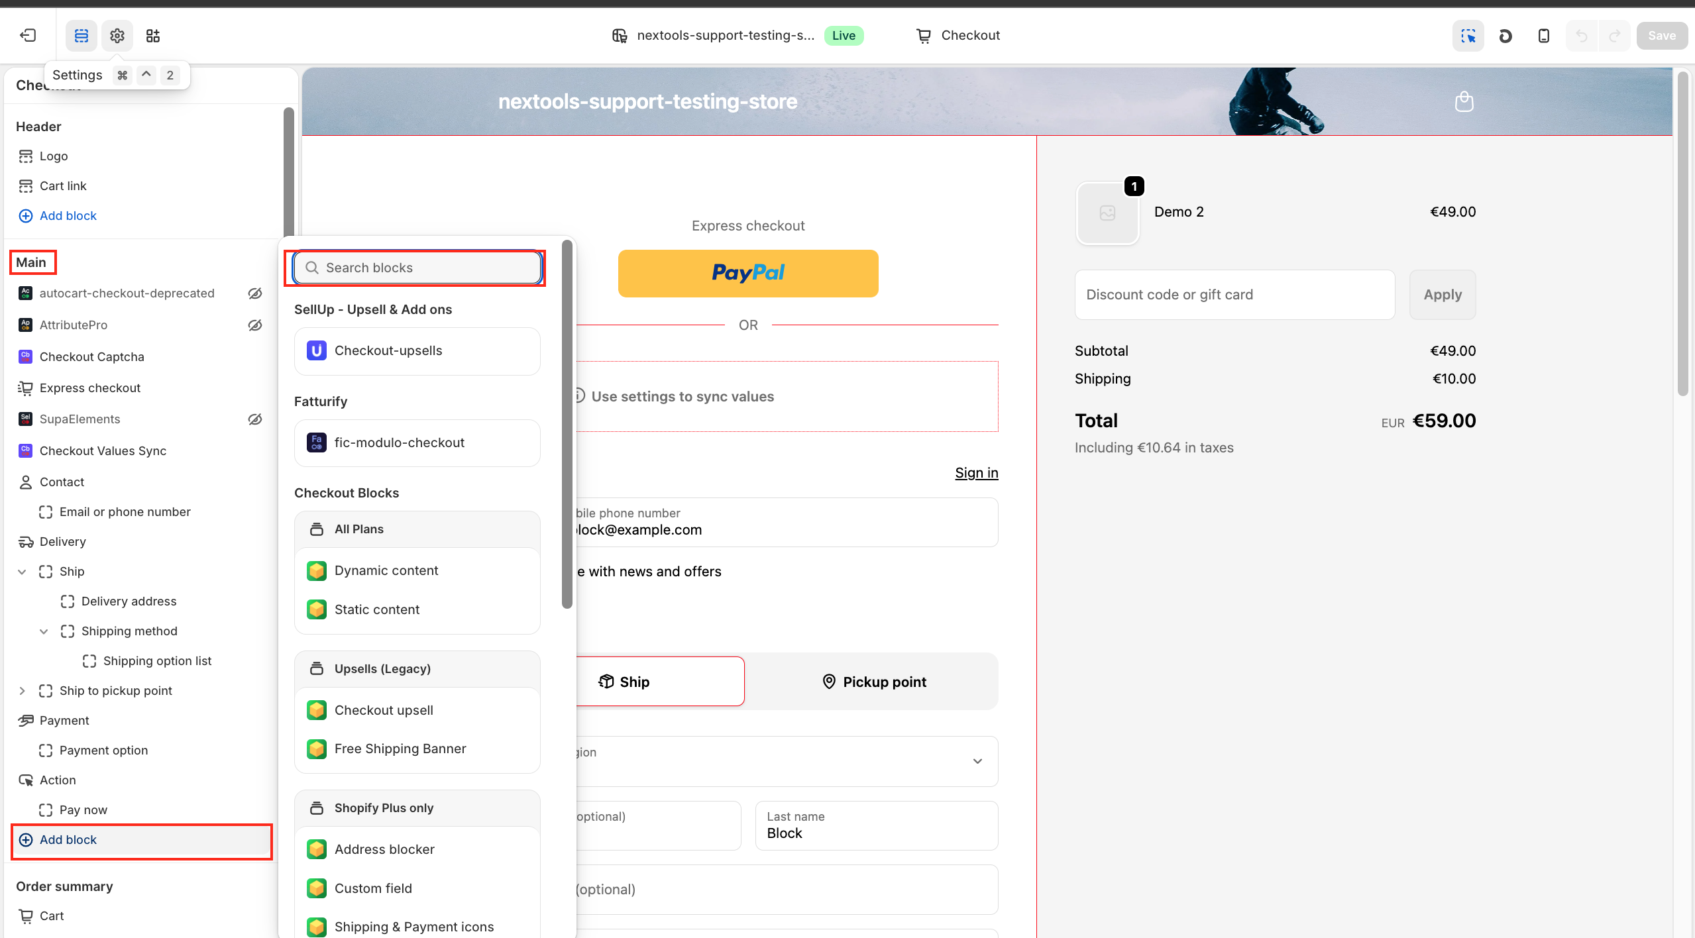Open the Checkout page selector
The image size is (1695, 938).
pos(958,36)
